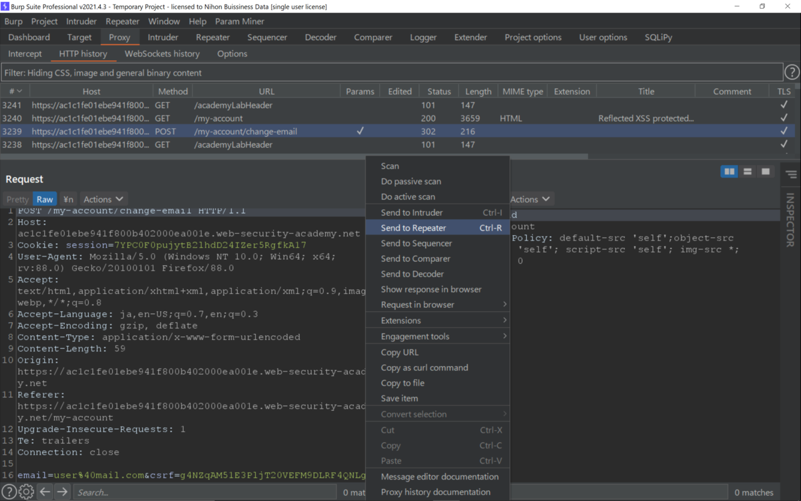This screenshot has height=501, width=801.
Task: Click the Params checkmark on row 3239
Action: tap(360, 132)
